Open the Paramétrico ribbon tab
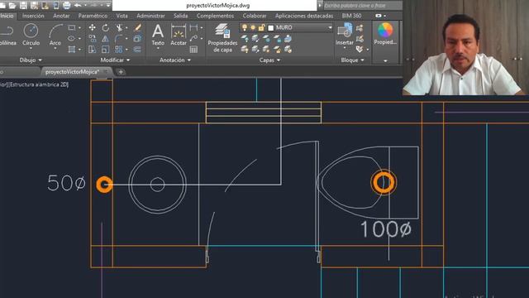The image size is (529, 298). [x=93, y=16]
